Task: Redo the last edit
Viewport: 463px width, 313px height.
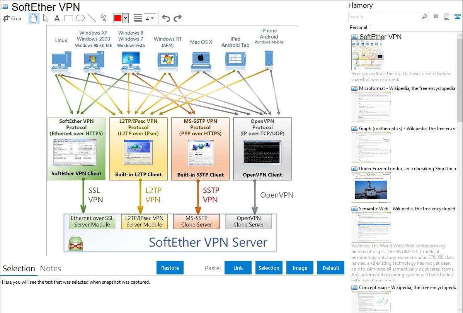Action: click(x=177, y=18)
